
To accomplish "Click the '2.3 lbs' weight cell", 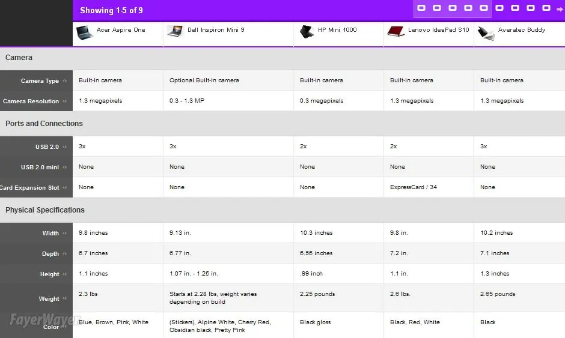I will pyautogui.click(x=88, y=294).
